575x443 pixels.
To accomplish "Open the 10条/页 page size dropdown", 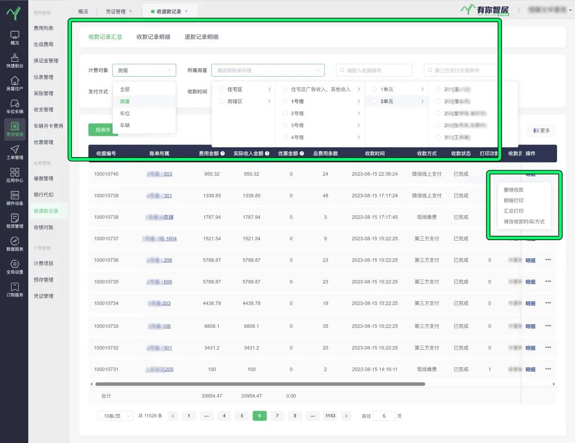I will (x=115, y=416).
